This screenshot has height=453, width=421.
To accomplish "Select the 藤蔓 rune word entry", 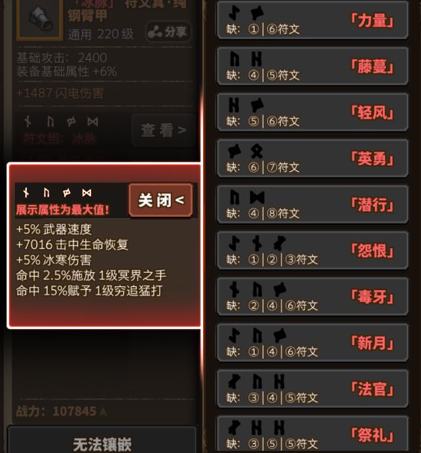I will 313,67.
